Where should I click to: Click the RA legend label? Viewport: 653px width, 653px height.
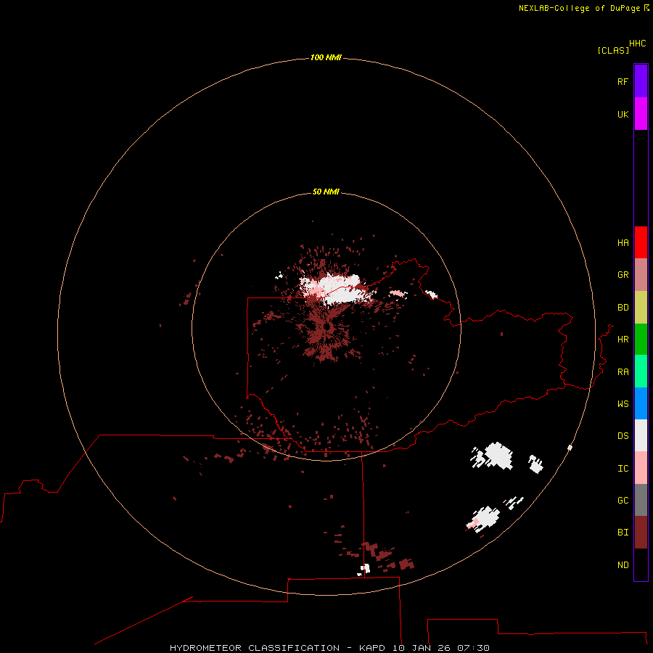[x=623, y=372]
